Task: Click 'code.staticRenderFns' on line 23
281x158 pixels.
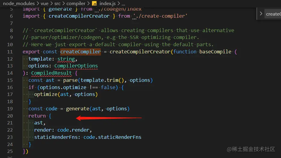Action: point(112,137)
